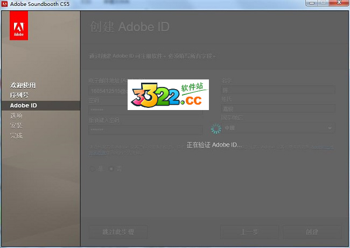Click the 创建 button
The width and height of the screenshot is (350, 248).
click(312, 232)
